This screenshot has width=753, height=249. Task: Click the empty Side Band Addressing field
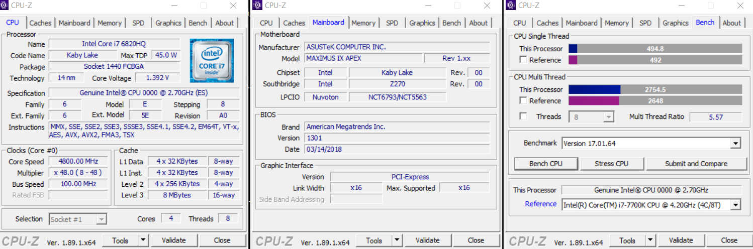[356, 199]
